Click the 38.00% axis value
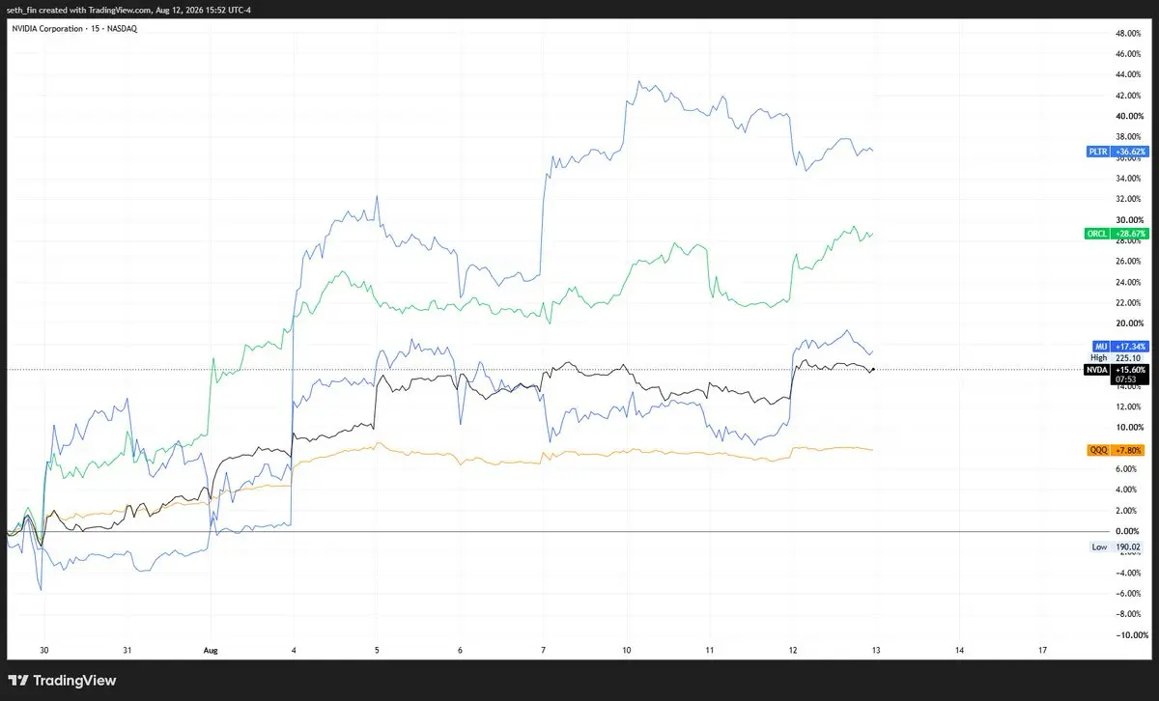Viewport: 1159px width, 701px height. tap(1129, 137)
